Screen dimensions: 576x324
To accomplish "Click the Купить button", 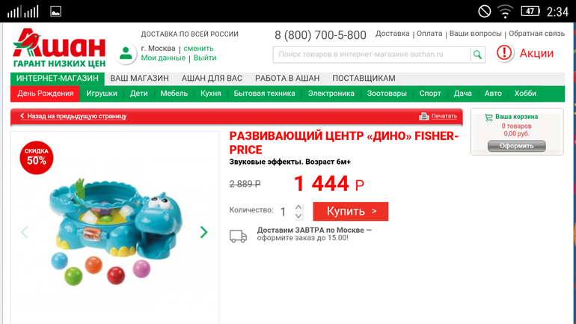I will pyautogui.click(x=350, y=211).
